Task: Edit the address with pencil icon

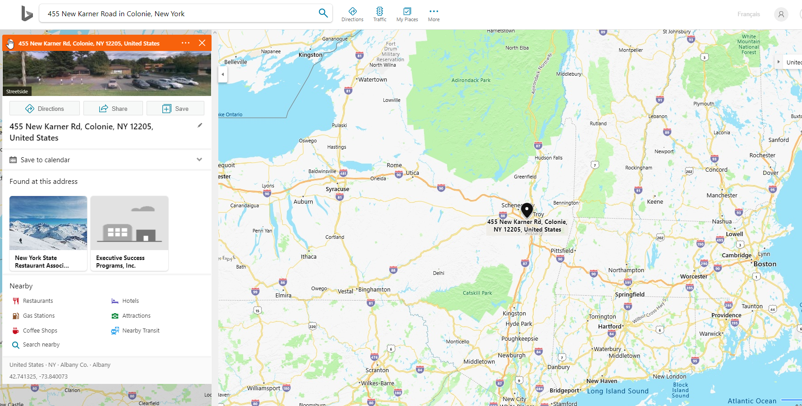Action: pyautogui.click(x=200, y=125)
